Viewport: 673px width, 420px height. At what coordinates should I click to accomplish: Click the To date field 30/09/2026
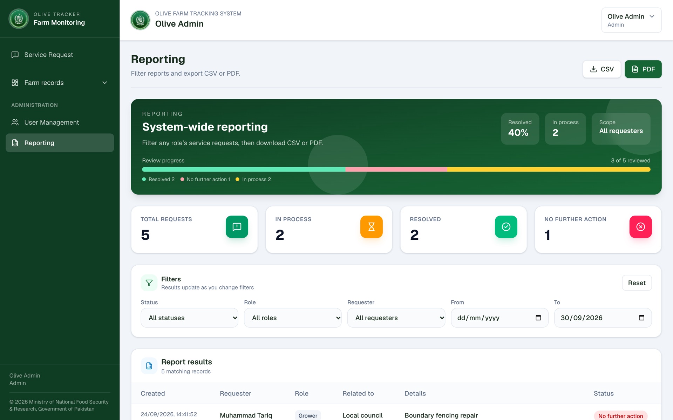tap(603, 318)
